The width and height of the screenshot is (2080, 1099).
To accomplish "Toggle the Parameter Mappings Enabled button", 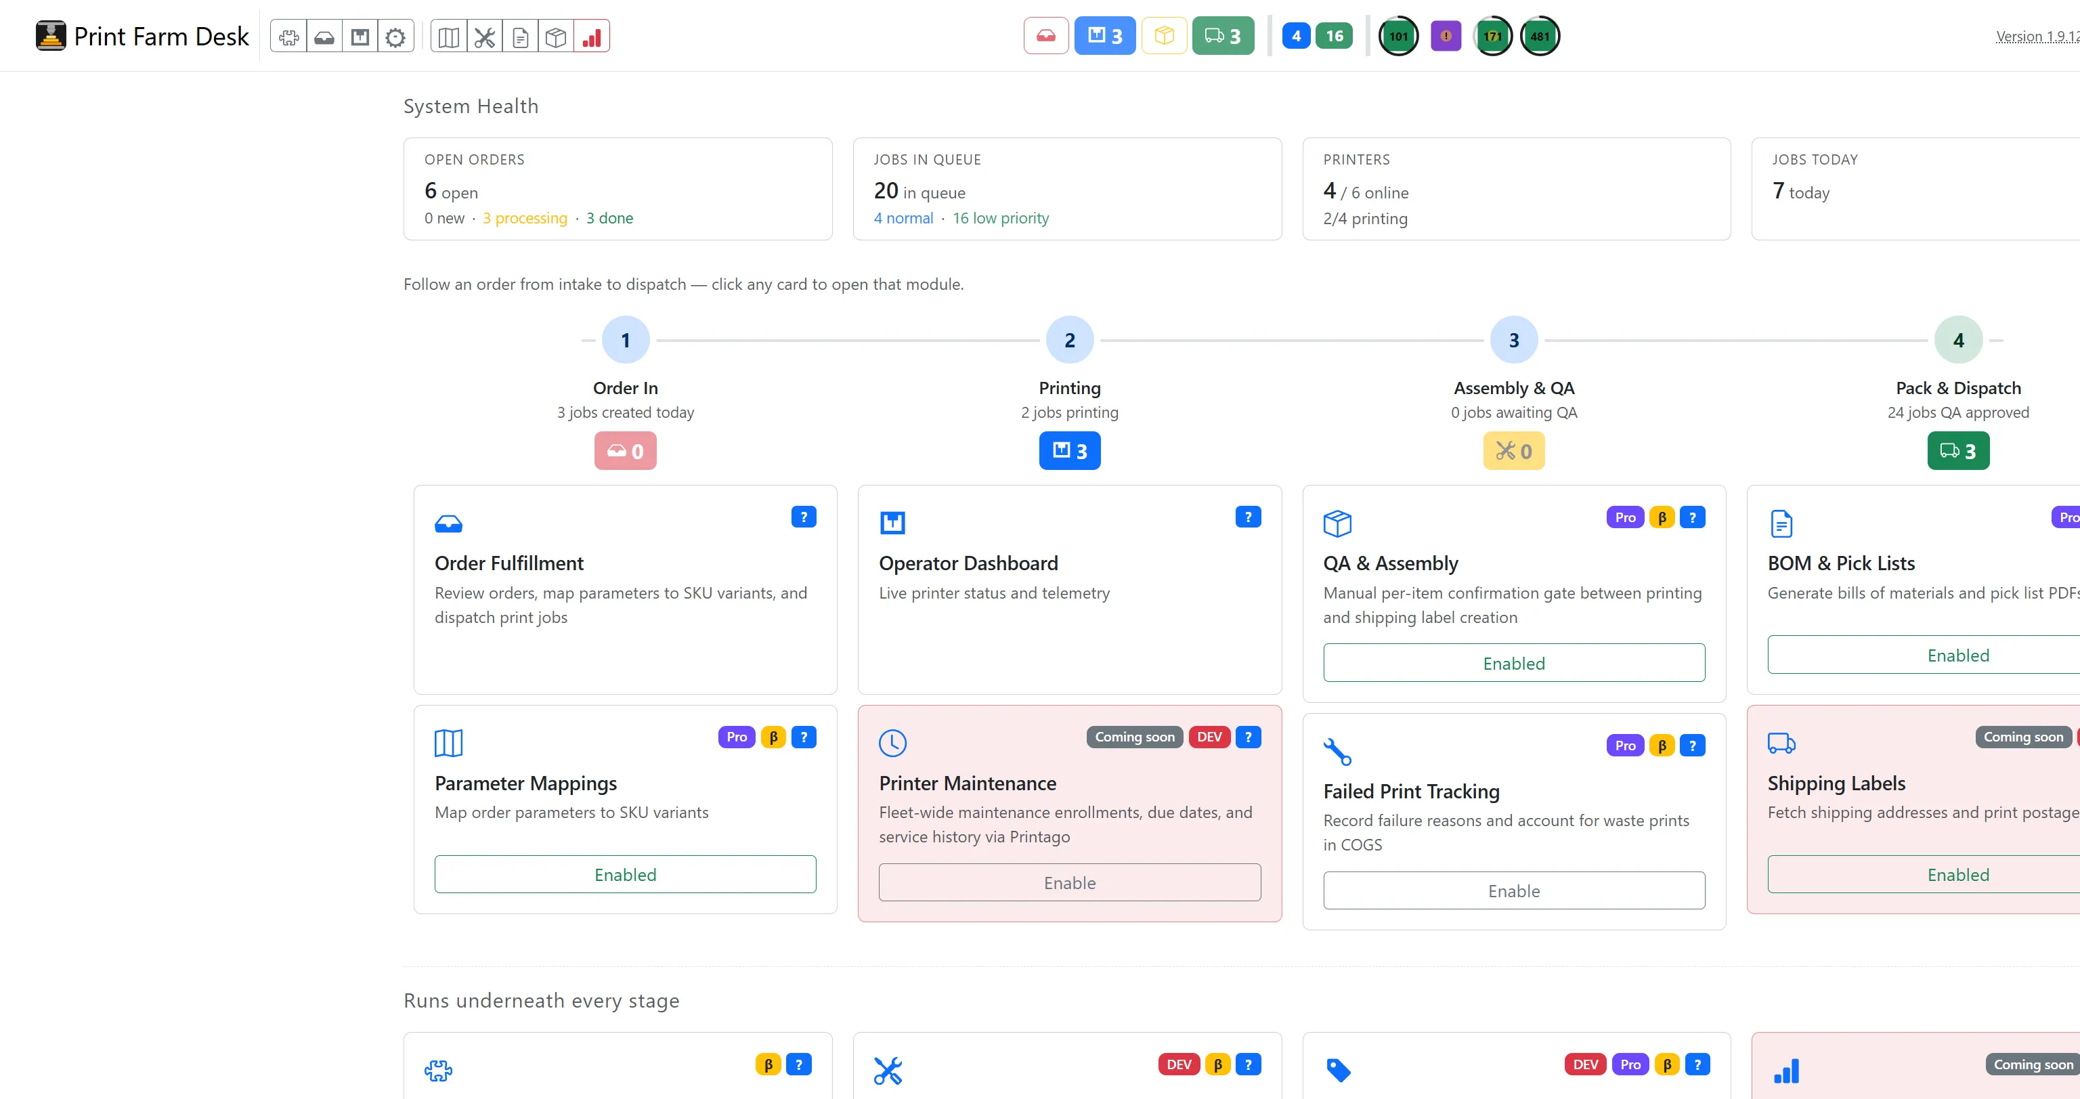I will 625,874.
